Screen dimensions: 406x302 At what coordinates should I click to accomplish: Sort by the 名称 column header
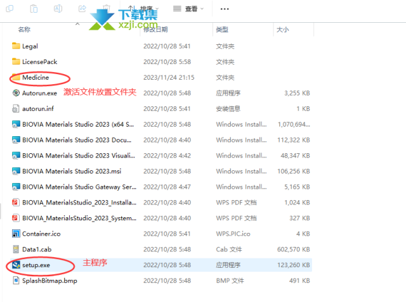tap(24, 30)
